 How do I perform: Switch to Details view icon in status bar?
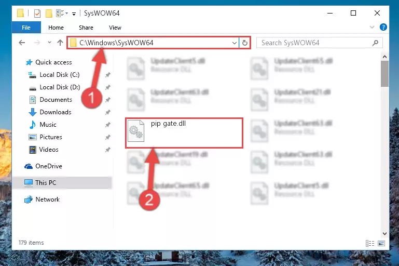(x=370, y=243)
